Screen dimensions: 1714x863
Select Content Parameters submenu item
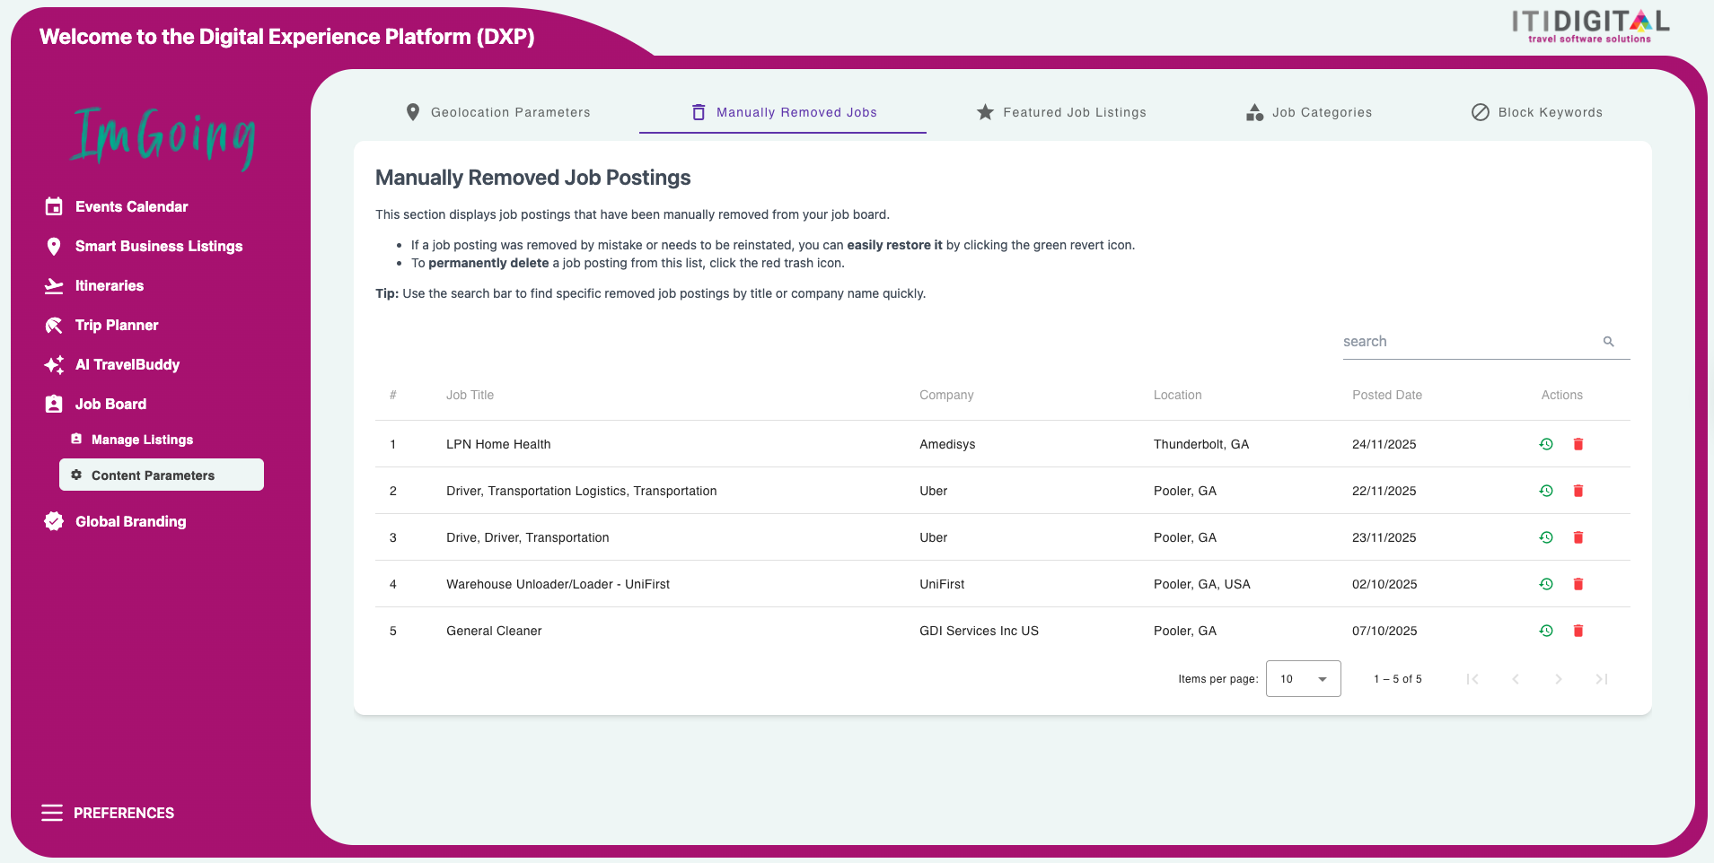point(162,475)
